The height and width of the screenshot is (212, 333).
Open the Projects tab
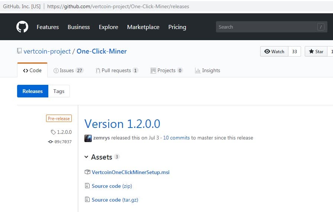166,70
